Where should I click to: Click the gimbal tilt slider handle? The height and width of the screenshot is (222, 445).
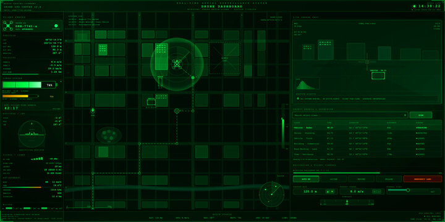click(x=408, y=190)
